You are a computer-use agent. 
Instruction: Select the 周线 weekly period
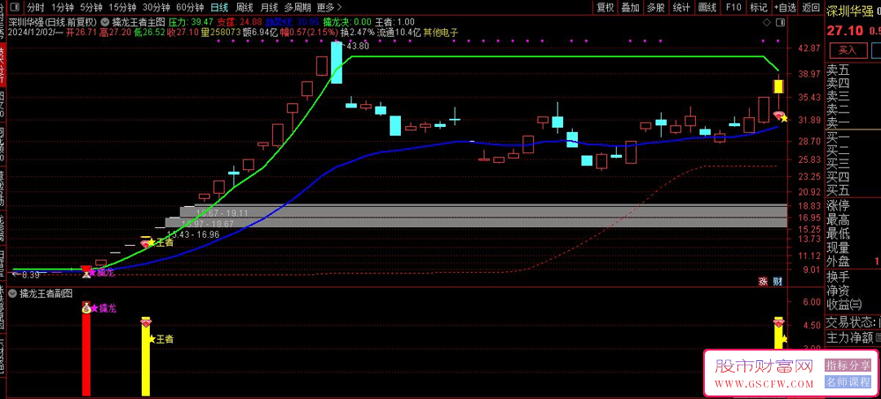tap(244, 7)
